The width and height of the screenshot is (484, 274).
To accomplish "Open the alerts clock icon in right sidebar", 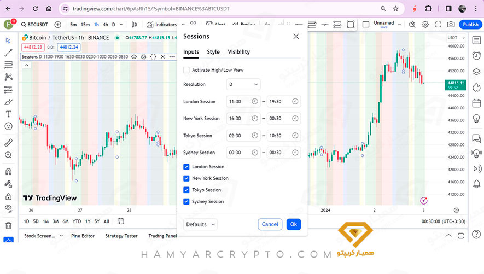I will pyautogui.click(x=476, y=56).
